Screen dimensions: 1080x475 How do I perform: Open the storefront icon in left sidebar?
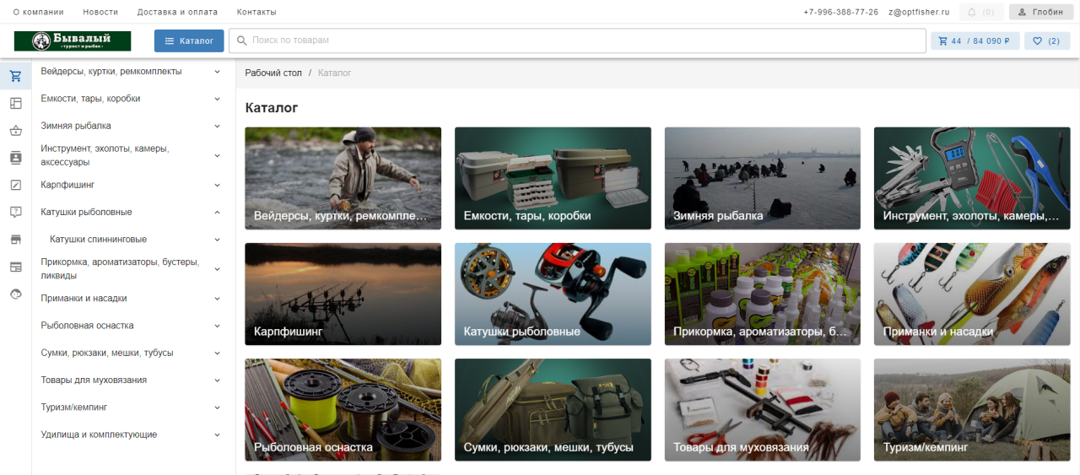point(15,240)
